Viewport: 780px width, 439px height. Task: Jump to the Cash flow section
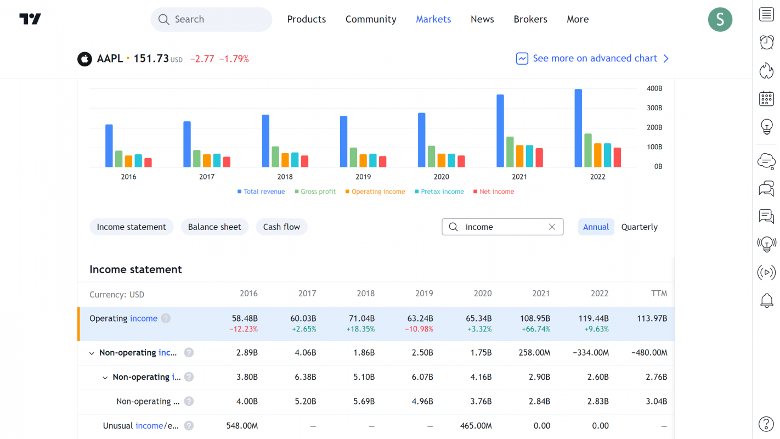point(281,227)
